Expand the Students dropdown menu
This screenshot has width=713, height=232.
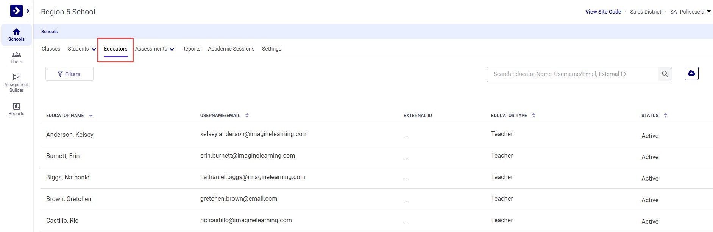tap(82, 49)
